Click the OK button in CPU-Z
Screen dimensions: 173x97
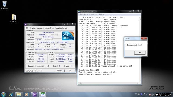[x=70, y=71]
